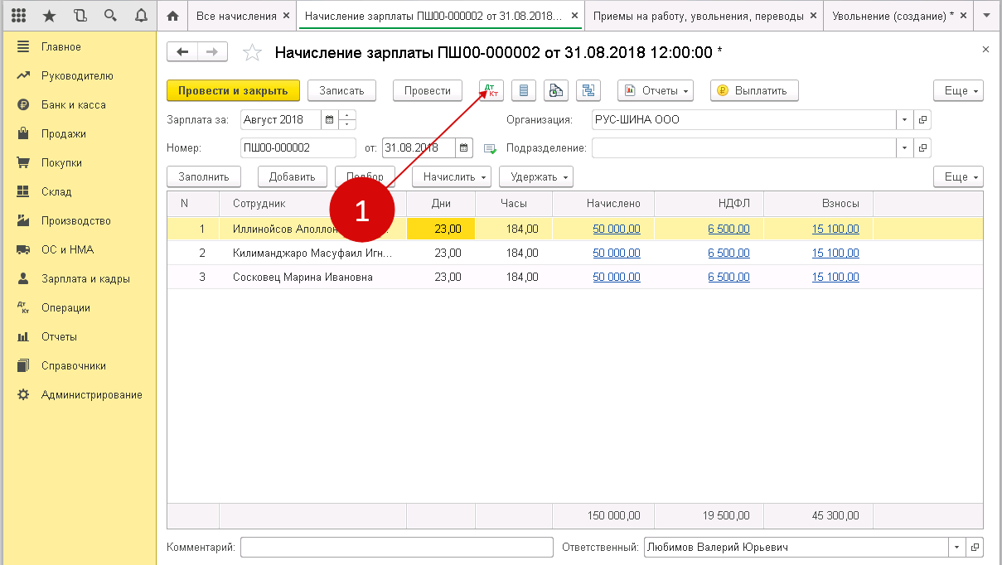Open Удержать dropdown
This screenshot has height=565, width=1002.
(x=536, y=176)
